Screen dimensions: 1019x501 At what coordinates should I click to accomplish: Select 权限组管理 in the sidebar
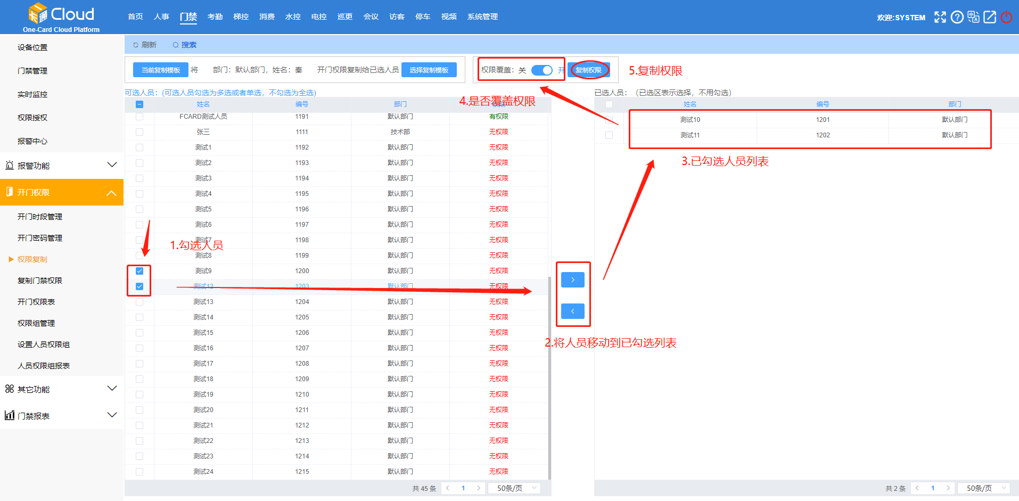click(36, 323)
